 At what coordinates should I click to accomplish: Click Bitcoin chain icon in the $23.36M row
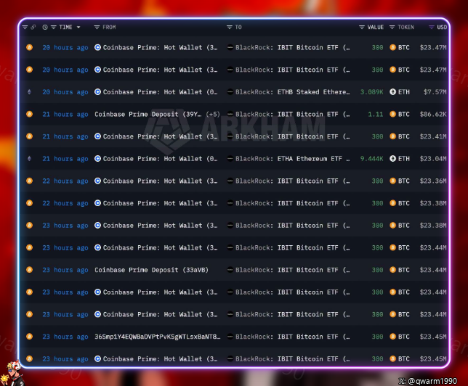29,181
